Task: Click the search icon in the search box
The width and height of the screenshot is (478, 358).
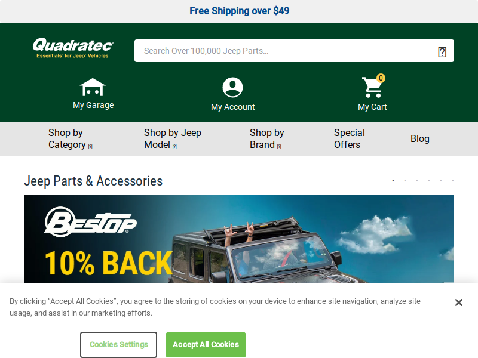Action: [442, 52]
